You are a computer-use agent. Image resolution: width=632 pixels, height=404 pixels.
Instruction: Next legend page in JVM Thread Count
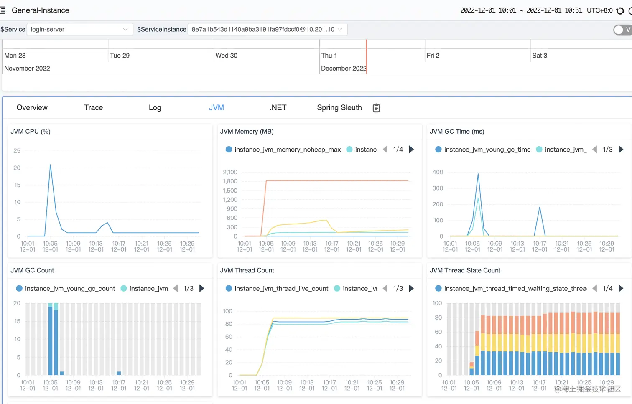[411, 288]
